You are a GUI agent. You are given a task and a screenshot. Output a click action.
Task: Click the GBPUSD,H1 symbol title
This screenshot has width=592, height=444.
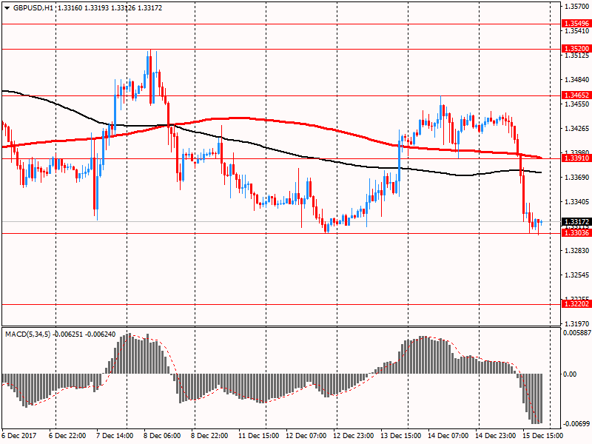33,8
